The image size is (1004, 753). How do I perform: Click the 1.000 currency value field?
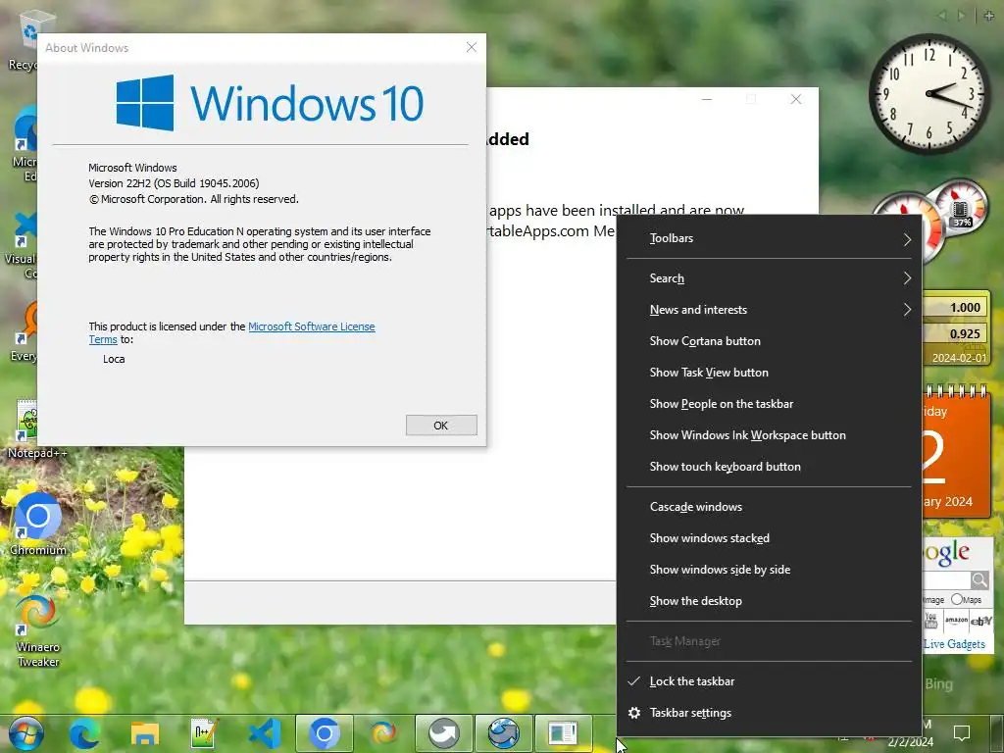click(x=955, y=307)
